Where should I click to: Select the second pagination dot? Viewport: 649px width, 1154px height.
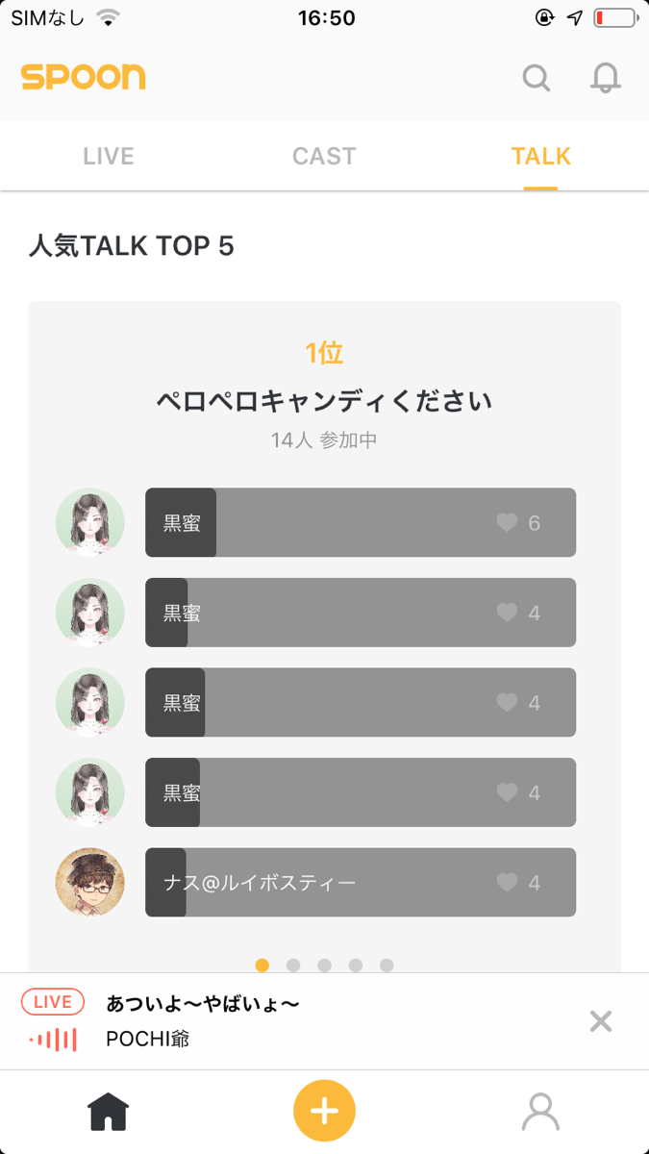(x=292, y=963)
